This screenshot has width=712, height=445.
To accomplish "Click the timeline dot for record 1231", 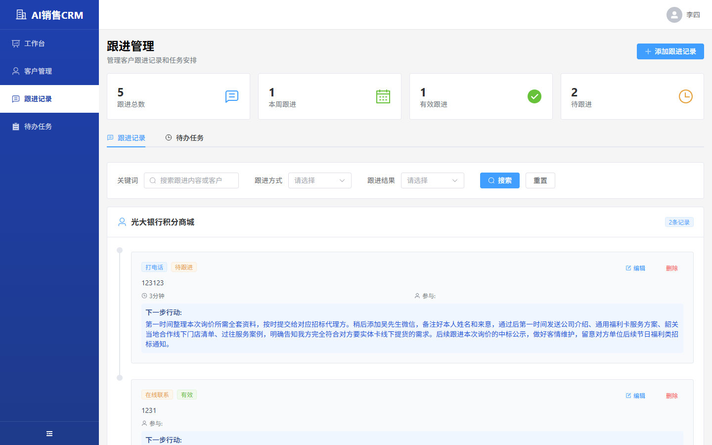I will (x=120, y=378).
